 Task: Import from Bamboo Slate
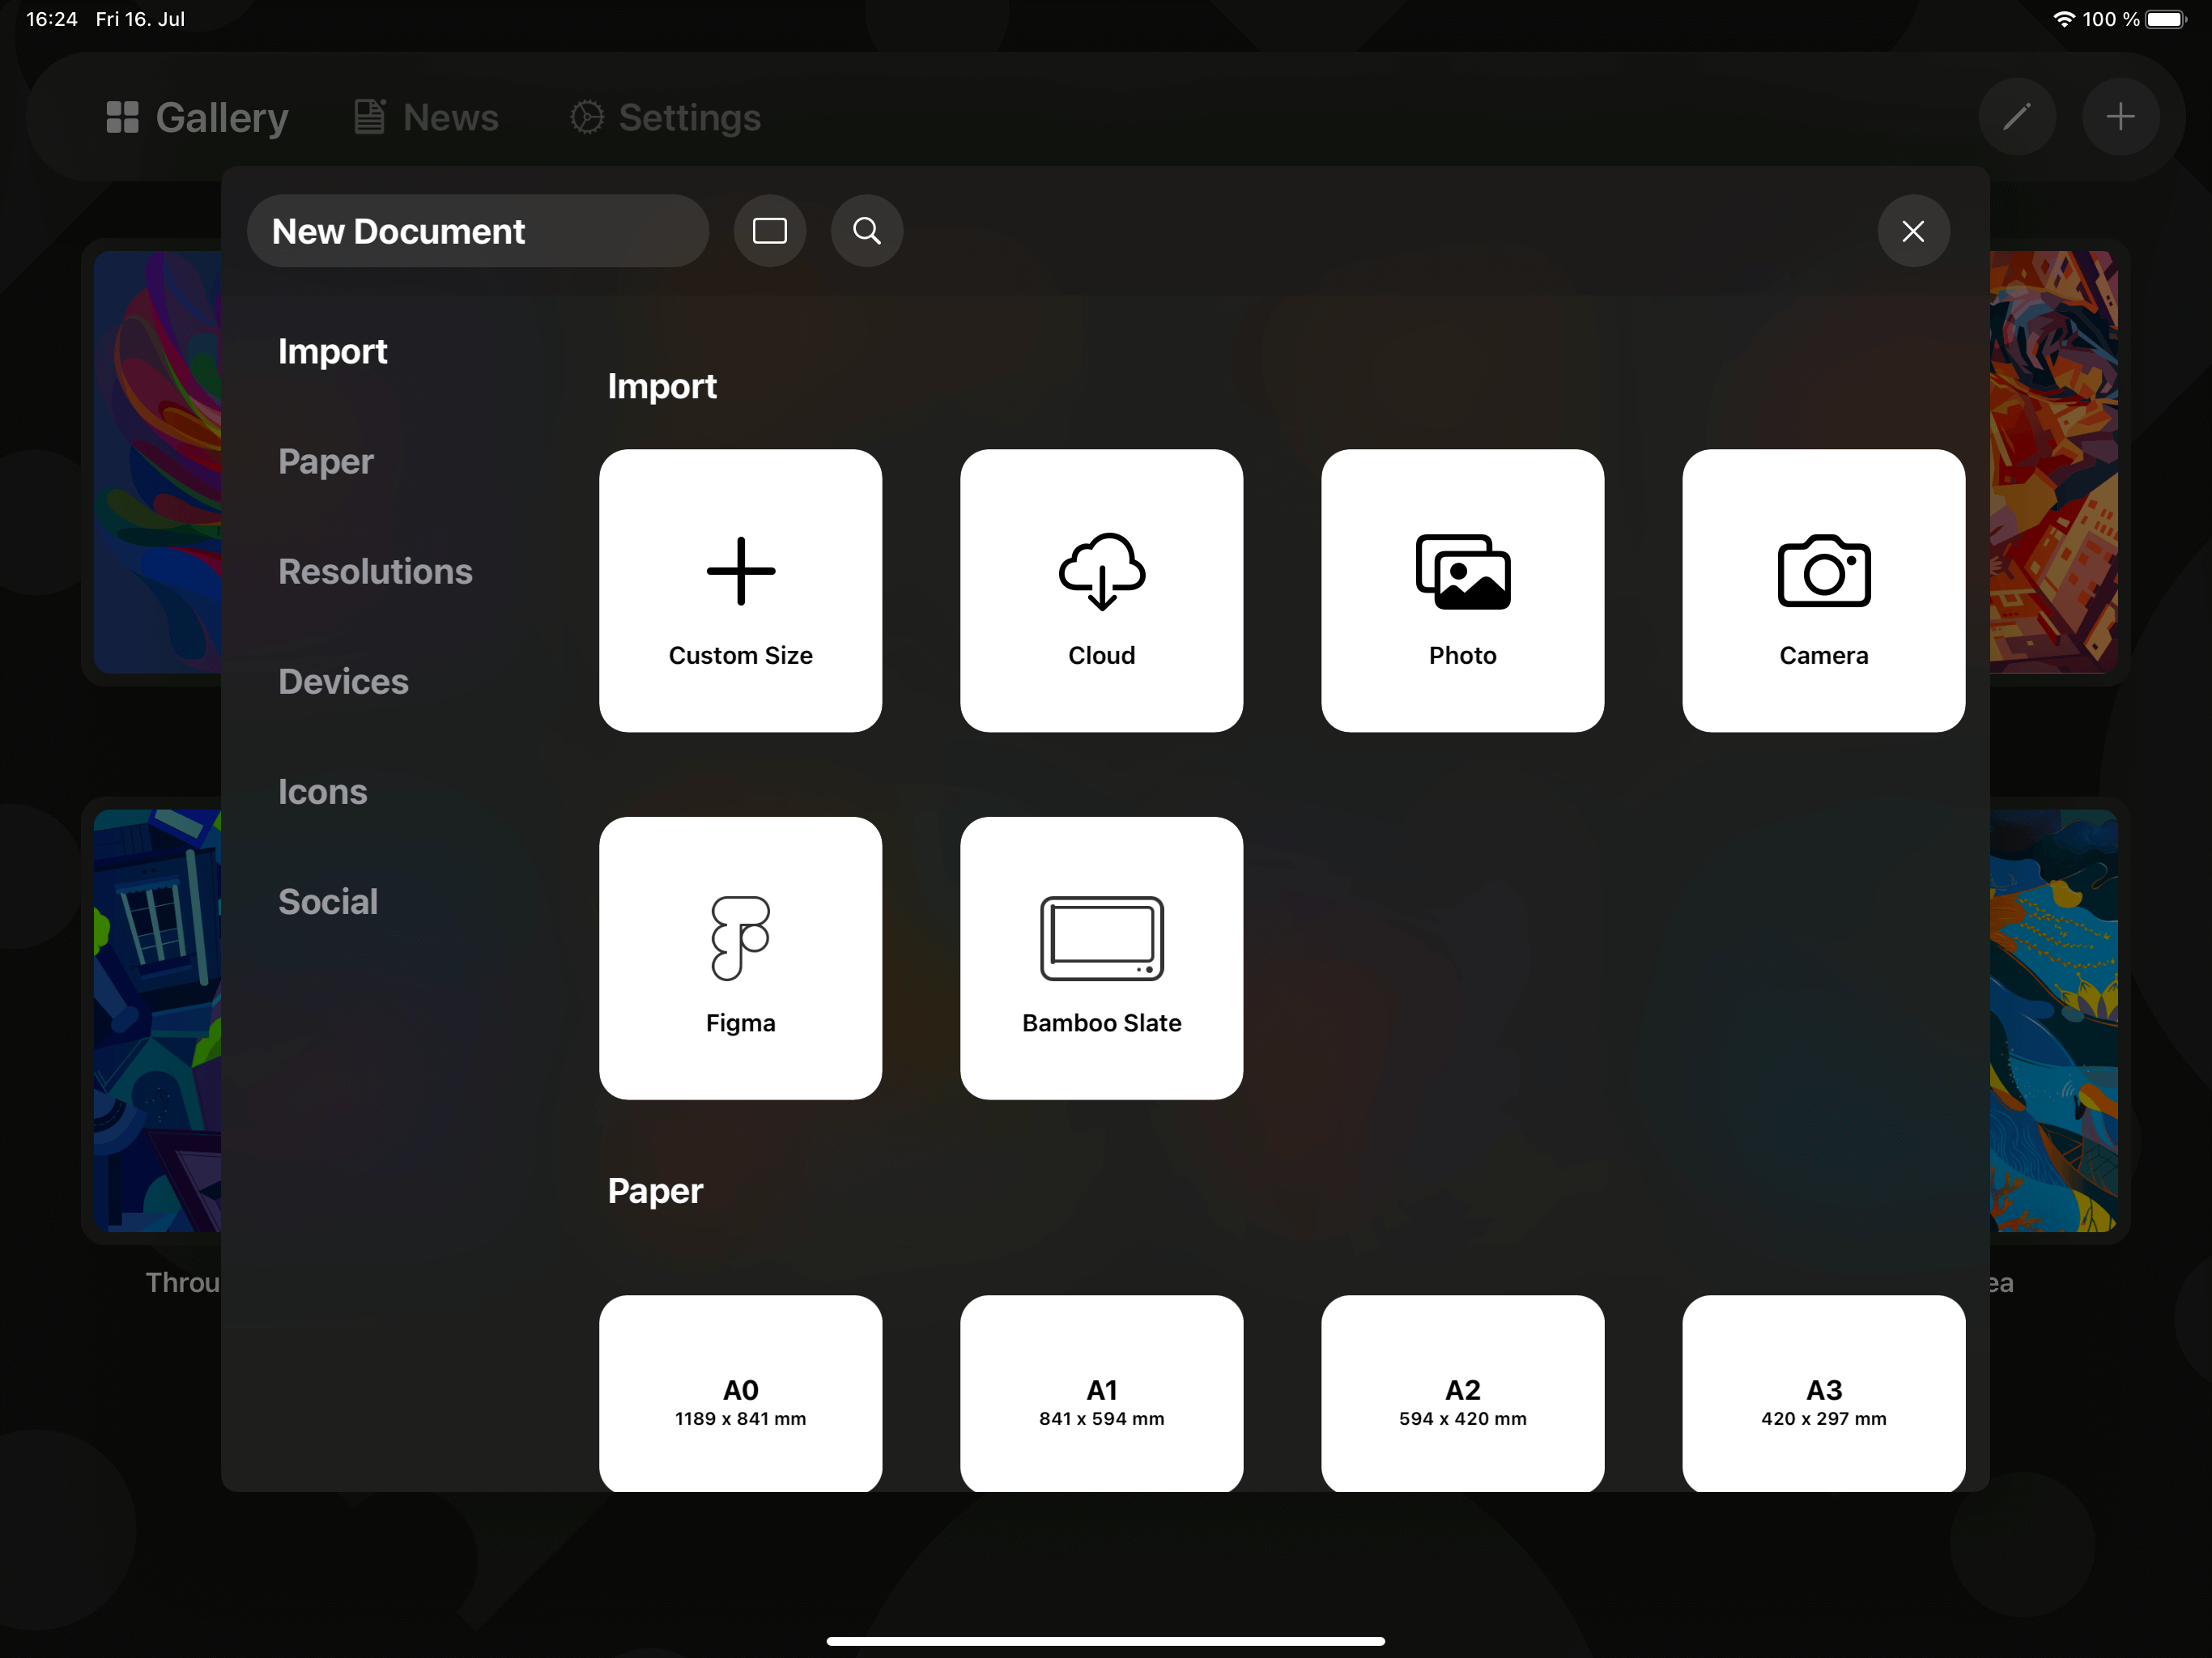pyautogui.click(x=1101, y=958)
